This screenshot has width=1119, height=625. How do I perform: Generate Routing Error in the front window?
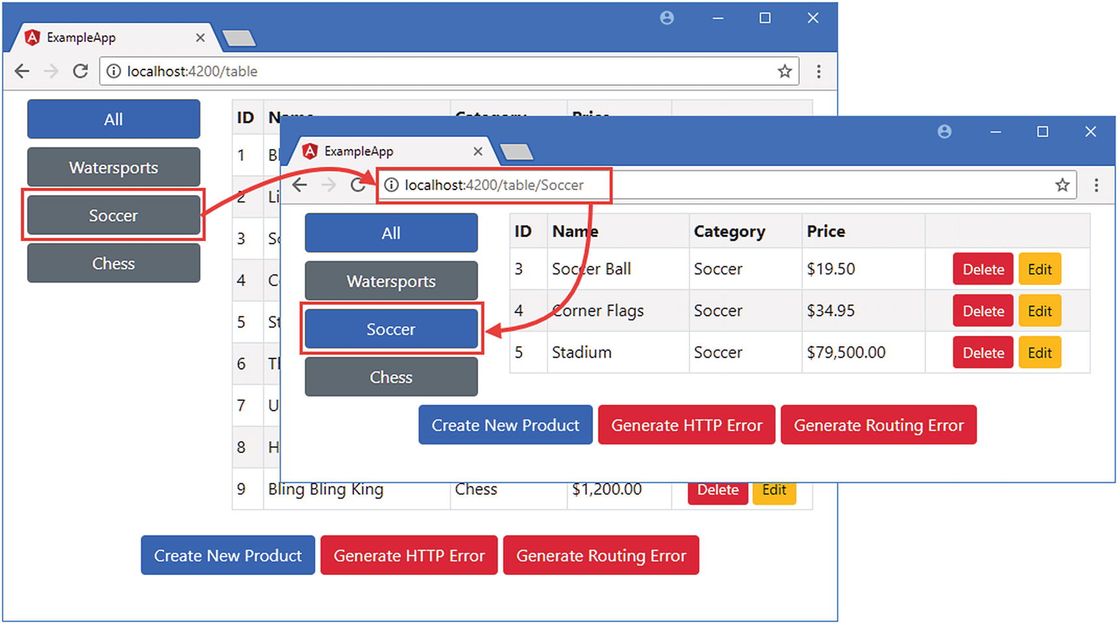click(878, 425)
